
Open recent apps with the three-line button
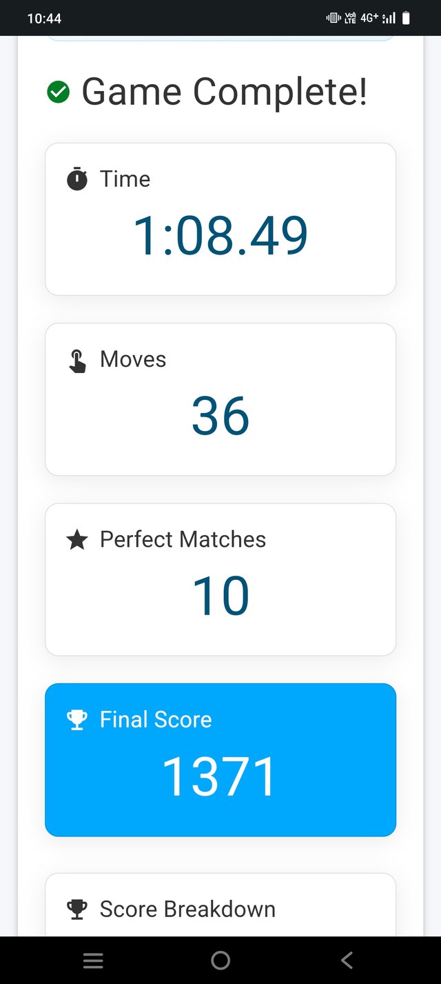93,961
